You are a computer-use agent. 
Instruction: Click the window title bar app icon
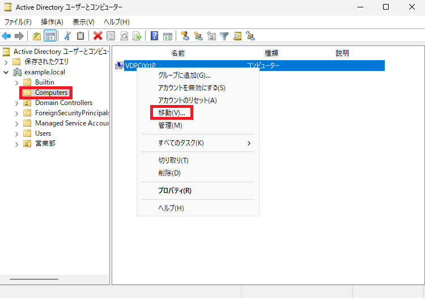[x=8, y=7]
